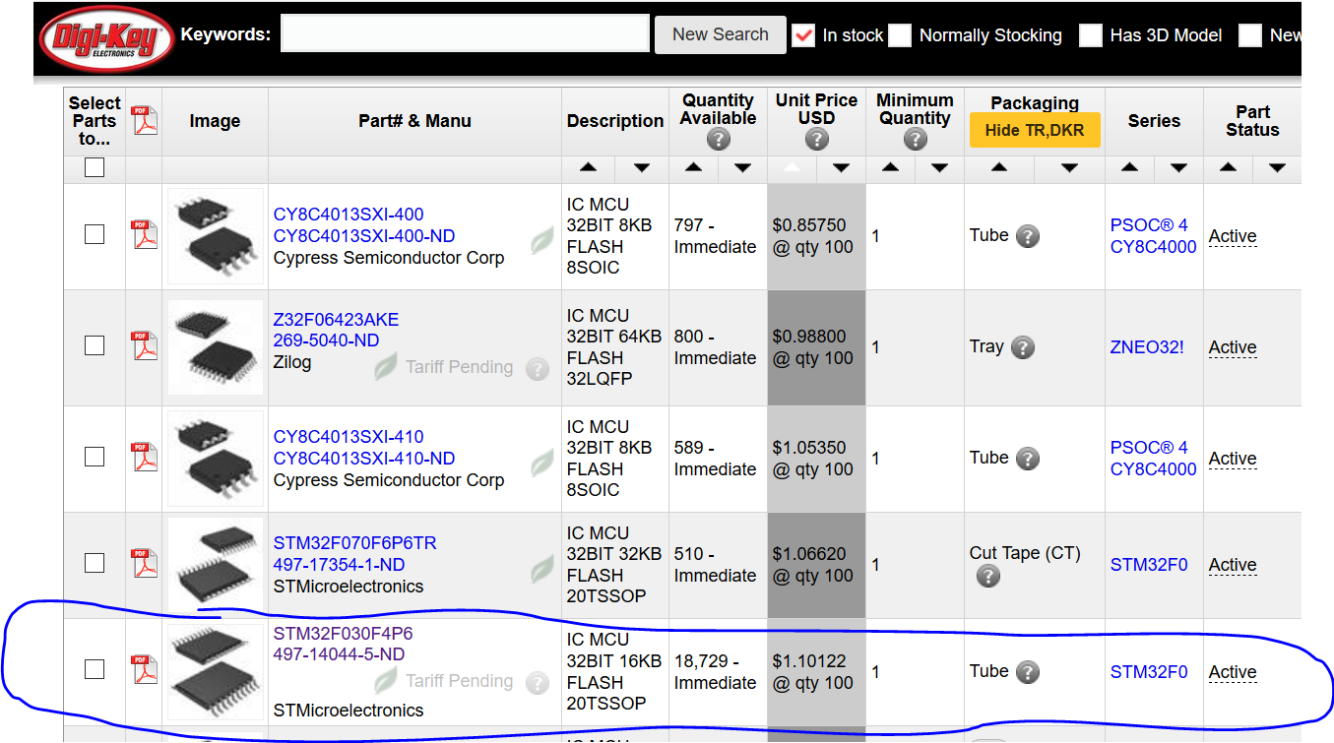Click into the Keywords search field

click(x=465, y=34)
